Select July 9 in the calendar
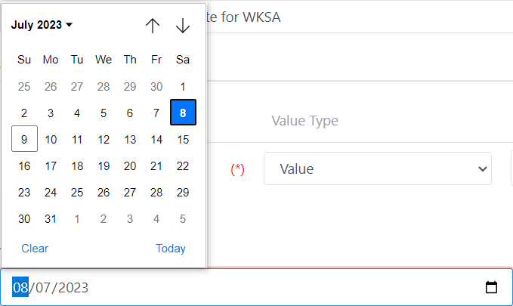Image resolution: width=513 pixels, height=306 pixels. point(24,140)
